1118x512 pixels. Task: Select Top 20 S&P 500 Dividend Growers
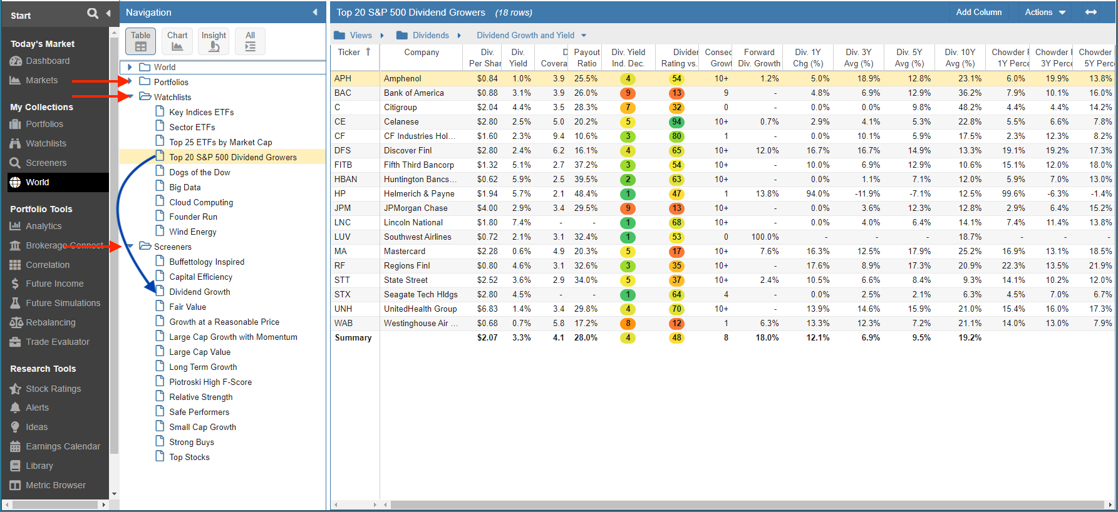point(232,157)
